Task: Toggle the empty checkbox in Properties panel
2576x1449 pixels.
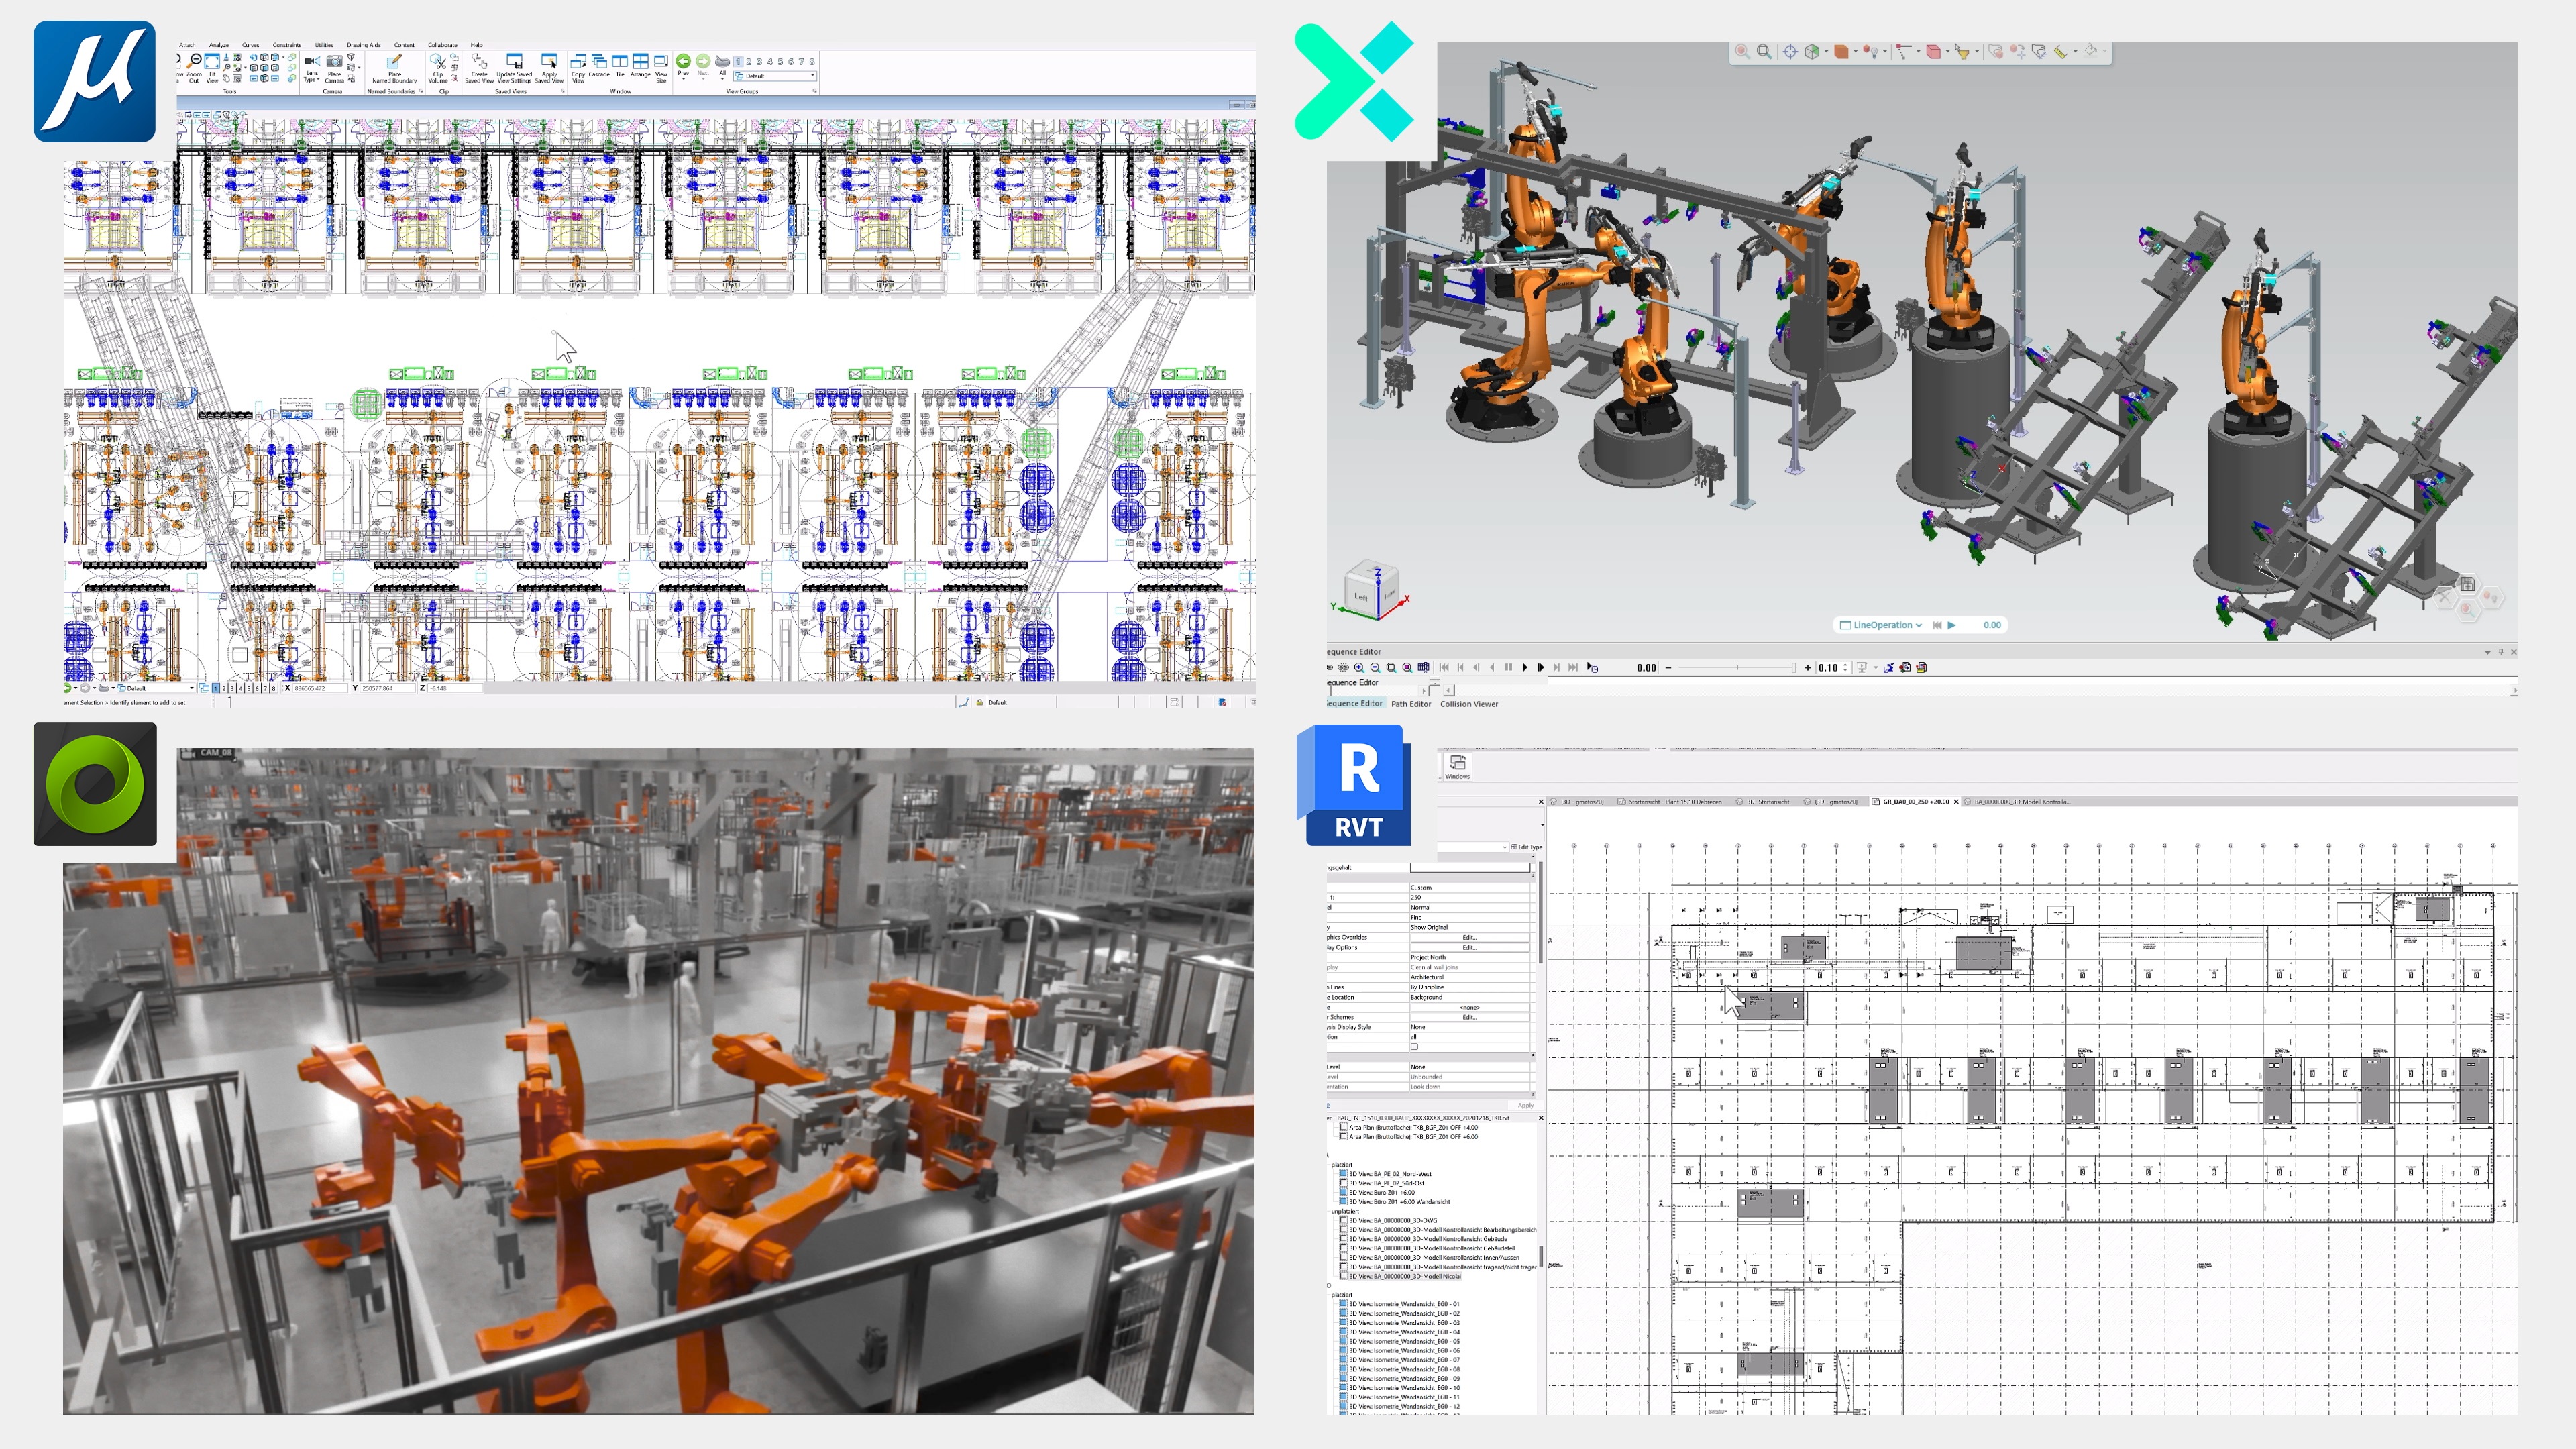Action: pyautogui.click(x=1414, y=1047)
